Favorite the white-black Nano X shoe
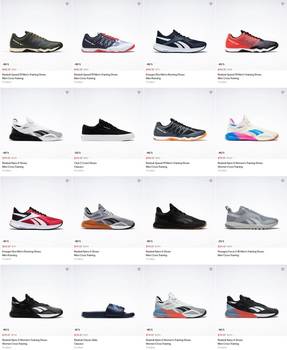The width and height of the screenshot is (287, 350). pyautogui.click(x=67, y=92)
